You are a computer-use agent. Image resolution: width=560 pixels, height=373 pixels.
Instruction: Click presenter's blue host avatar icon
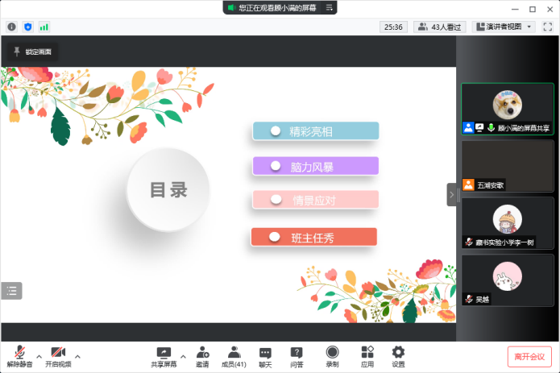tap(468, 127)
